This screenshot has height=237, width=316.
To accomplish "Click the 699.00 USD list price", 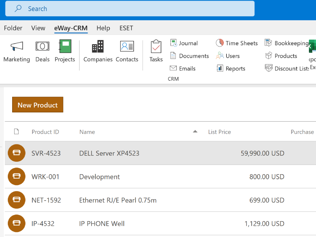I will coord(267,200).
